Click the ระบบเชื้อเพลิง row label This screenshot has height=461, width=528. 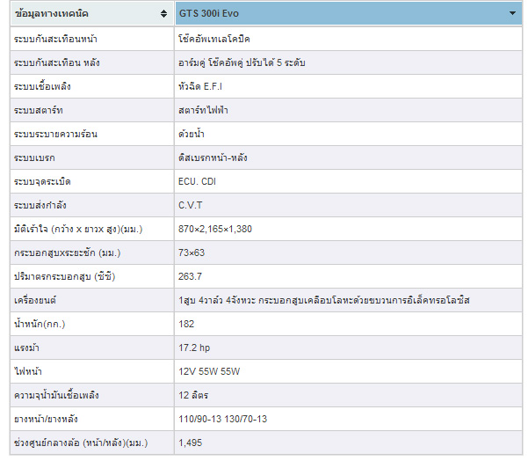[x=42, y=87]
